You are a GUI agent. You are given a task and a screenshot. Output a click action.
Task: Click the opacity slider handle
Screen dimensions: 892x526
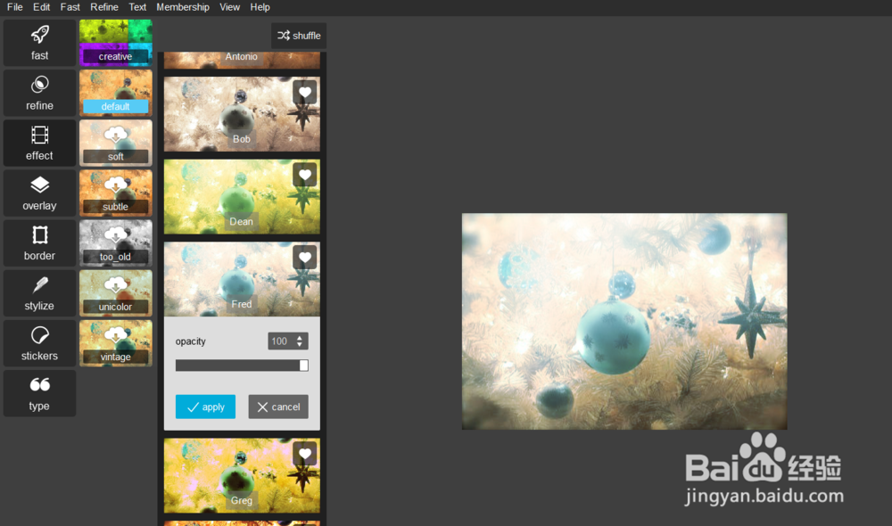tap(304, 365)
